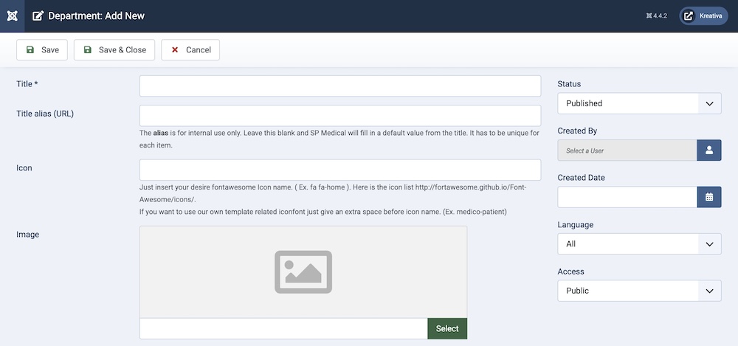This screenshot has height=346, width=738.
Task: Cancel the new department form
Action: [190, 50]
